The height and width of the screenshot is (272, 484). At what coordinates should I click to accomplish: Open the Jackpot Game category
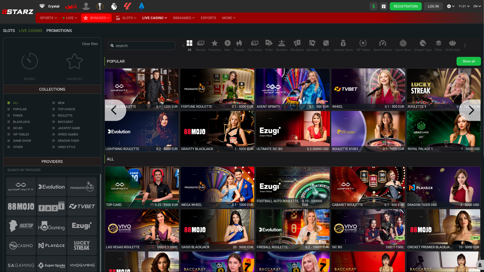343,45
